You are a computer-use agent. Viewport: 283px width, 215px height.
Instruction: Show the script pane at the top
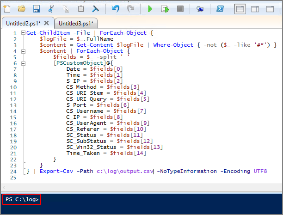pyautogui.click(x=240, y=9)
